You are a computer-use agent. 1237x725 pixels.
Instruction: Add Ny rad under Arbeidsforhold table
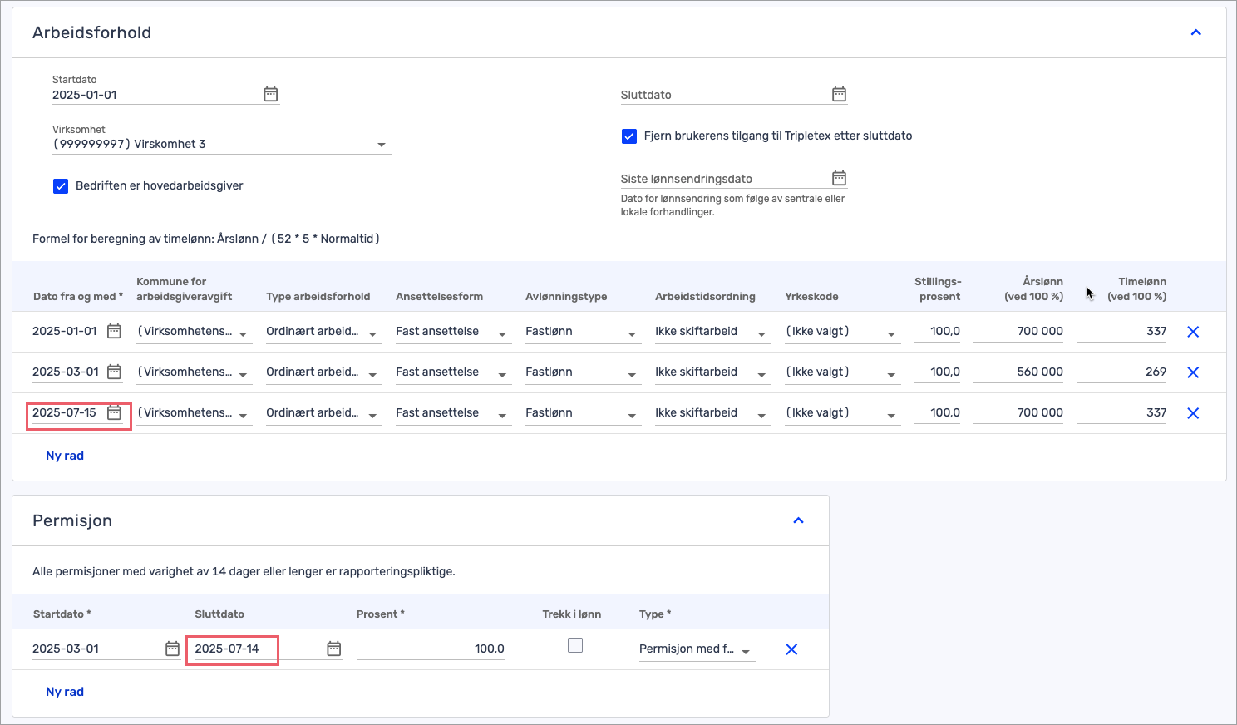65,456
